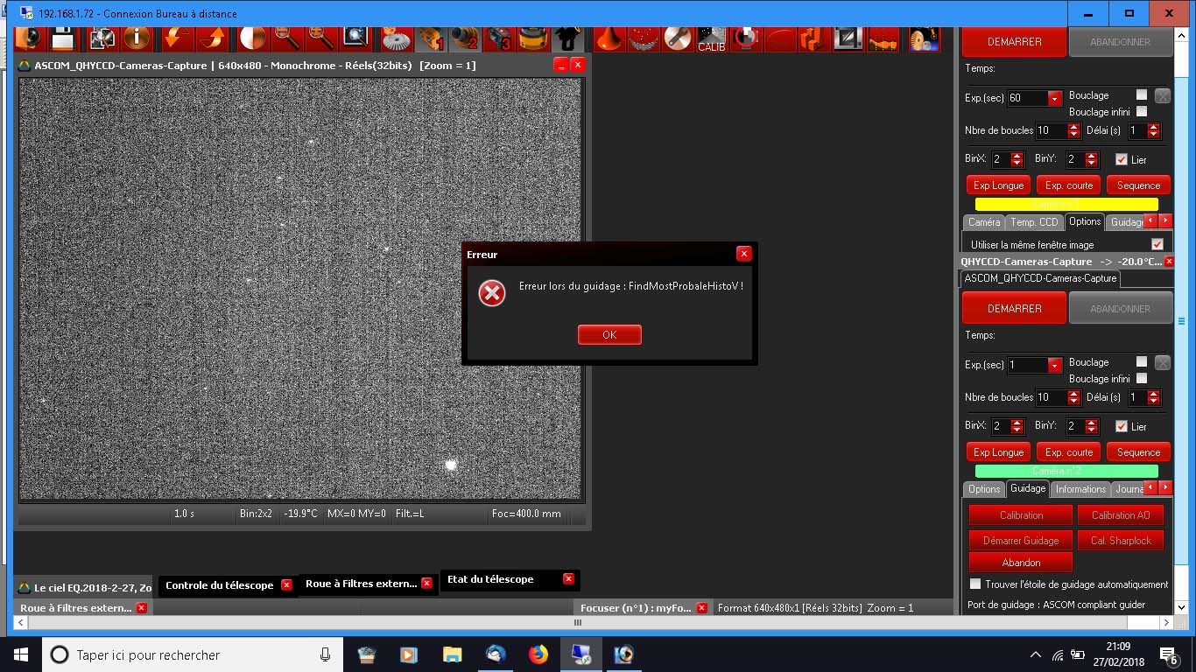Viewport: 1196px width, 672px height.
Task: Open the orange info icon in toolbar
Action: click(x=137, y=38)
